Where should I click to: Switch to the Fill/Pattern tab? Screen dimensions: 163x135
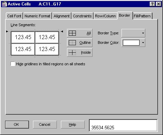[142, 16]
